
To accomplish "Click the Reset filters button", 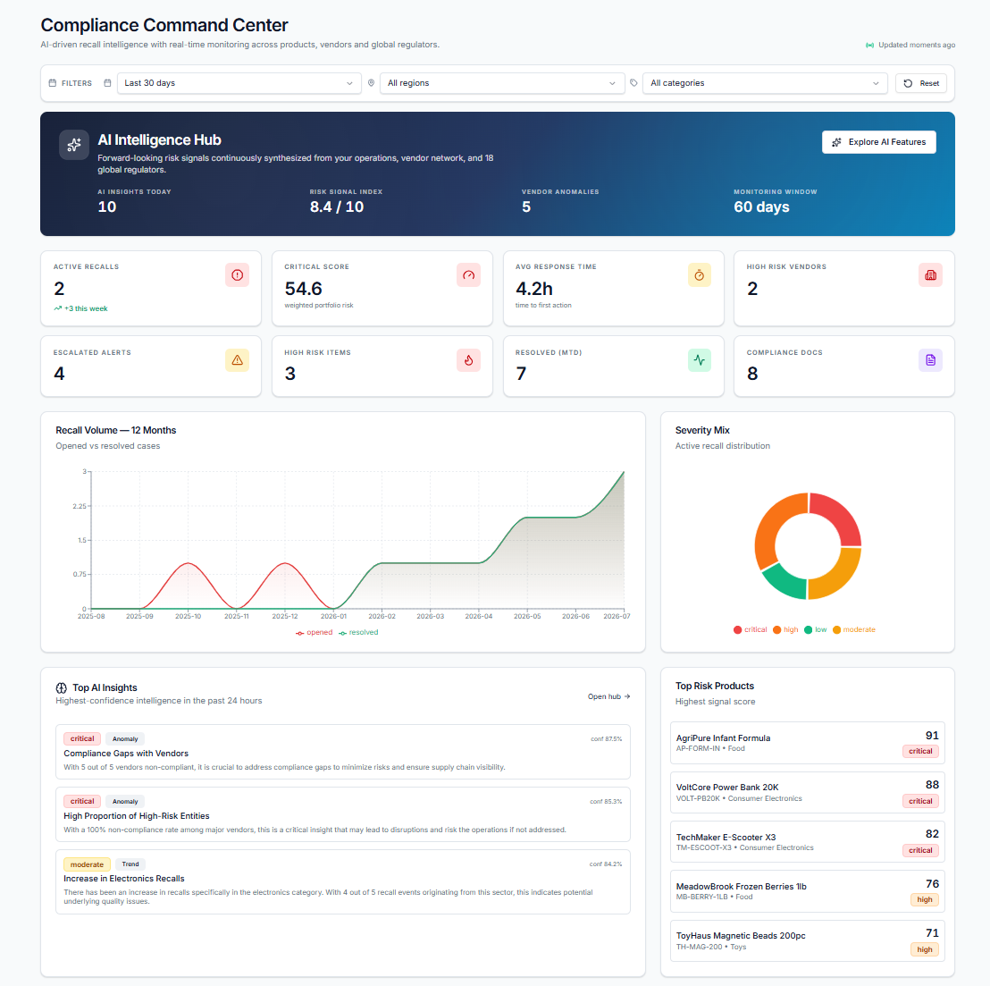I will (920, 83).
